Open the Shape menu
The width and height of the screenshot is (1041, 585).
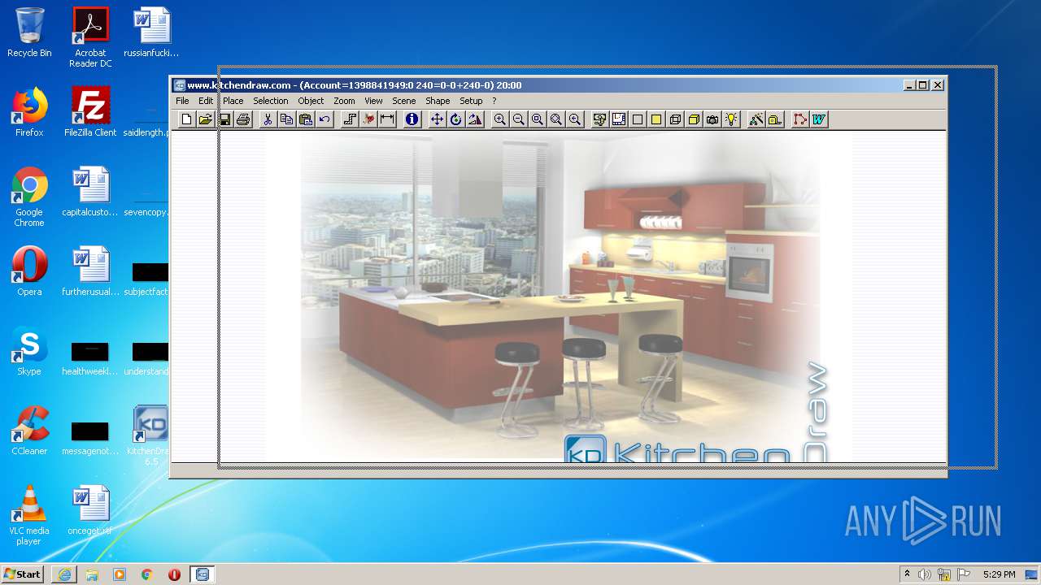click(x=438, y=101)
